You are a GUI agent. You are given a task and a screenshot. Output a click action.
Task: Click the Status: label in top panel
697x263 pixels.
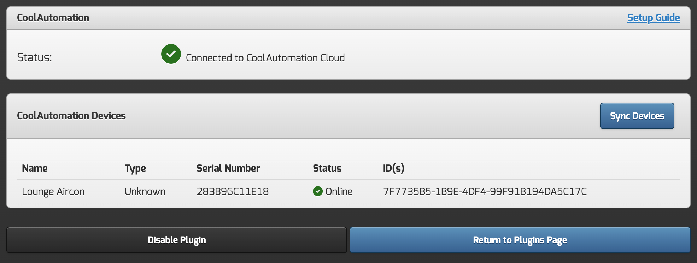point(34,57)
